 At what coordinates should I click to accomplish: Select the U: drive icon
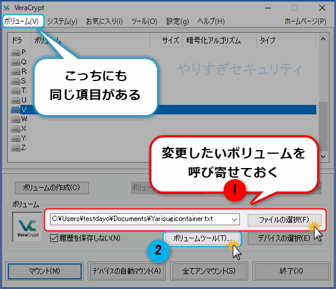coord(16,100)
